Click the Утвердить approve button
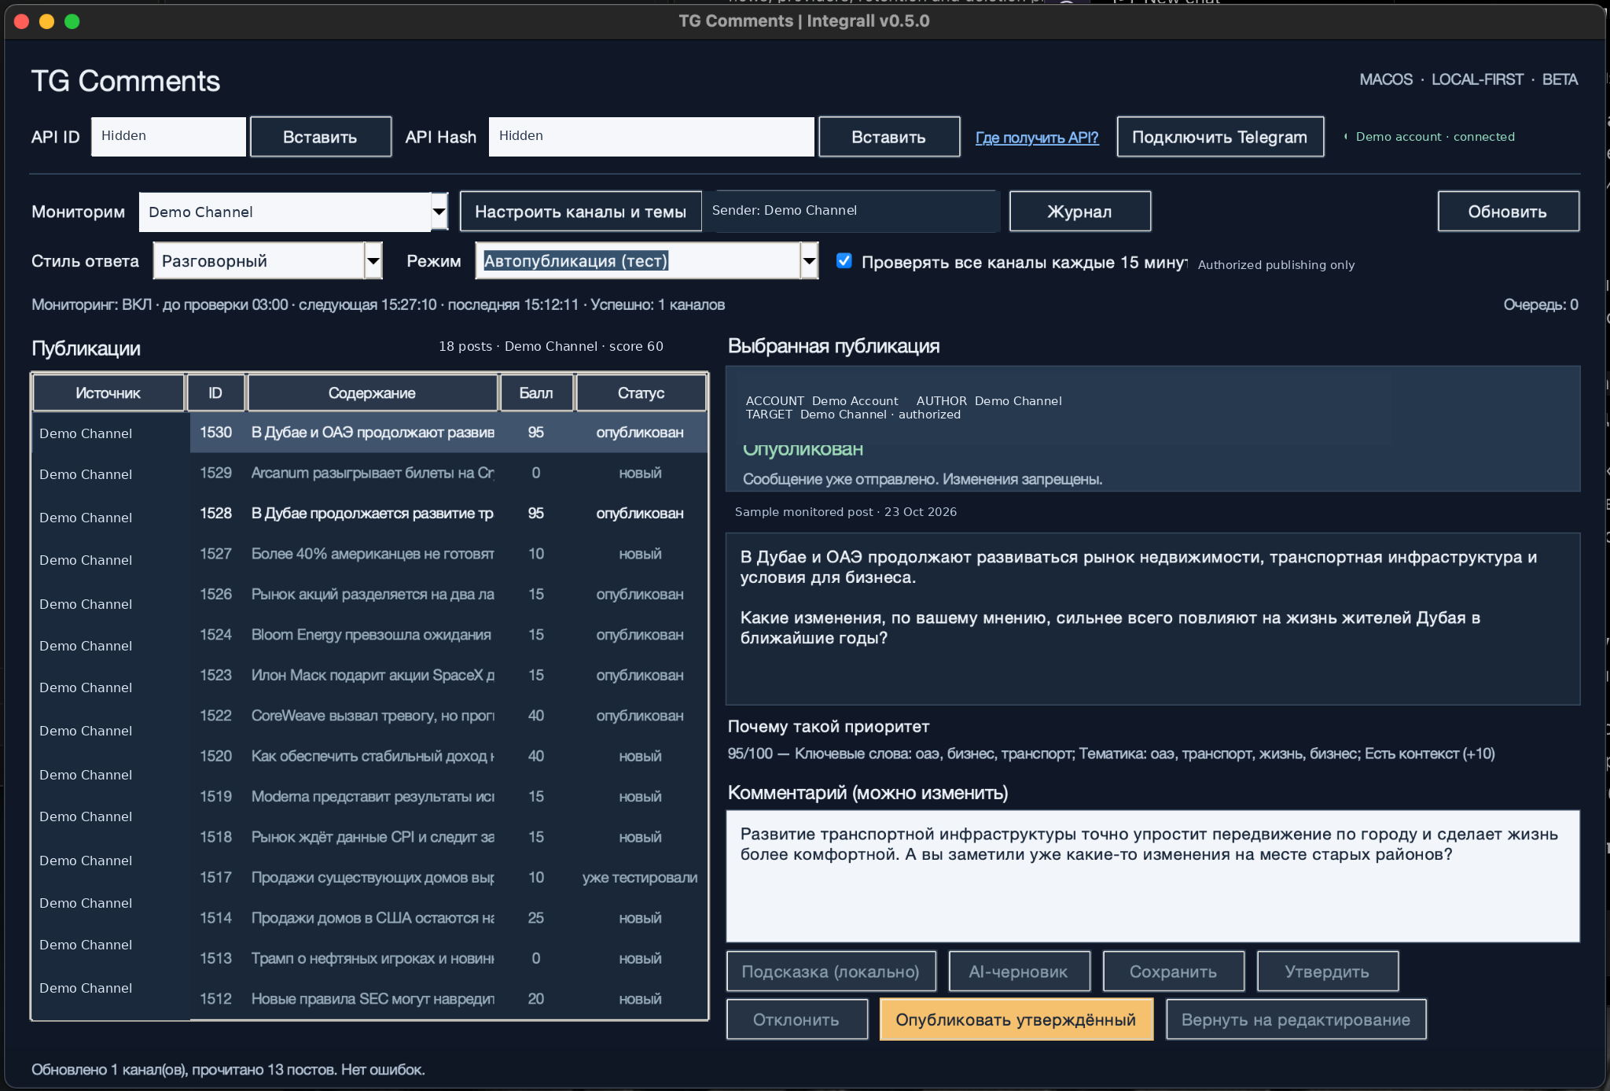Viewport: 1610px width, 1091px height. point(1328,971)
